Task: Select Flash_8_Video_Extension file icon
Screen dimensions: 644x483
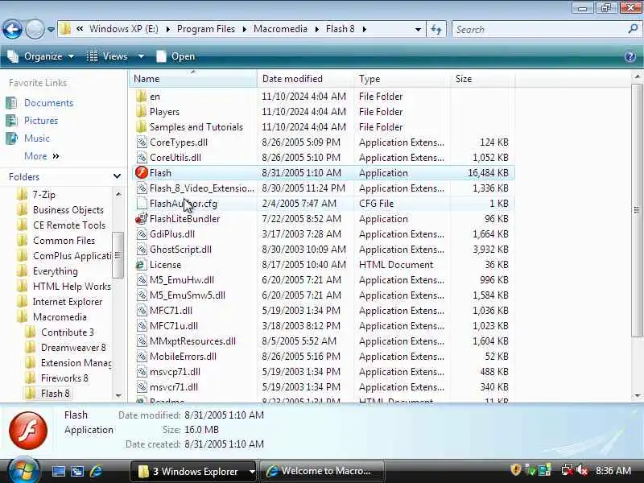Action: (142, 188)
